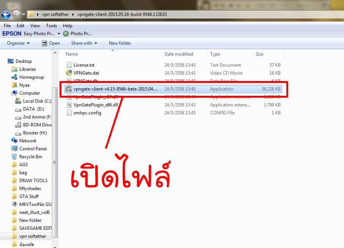Select the License.txt file icon

[69, 65]
